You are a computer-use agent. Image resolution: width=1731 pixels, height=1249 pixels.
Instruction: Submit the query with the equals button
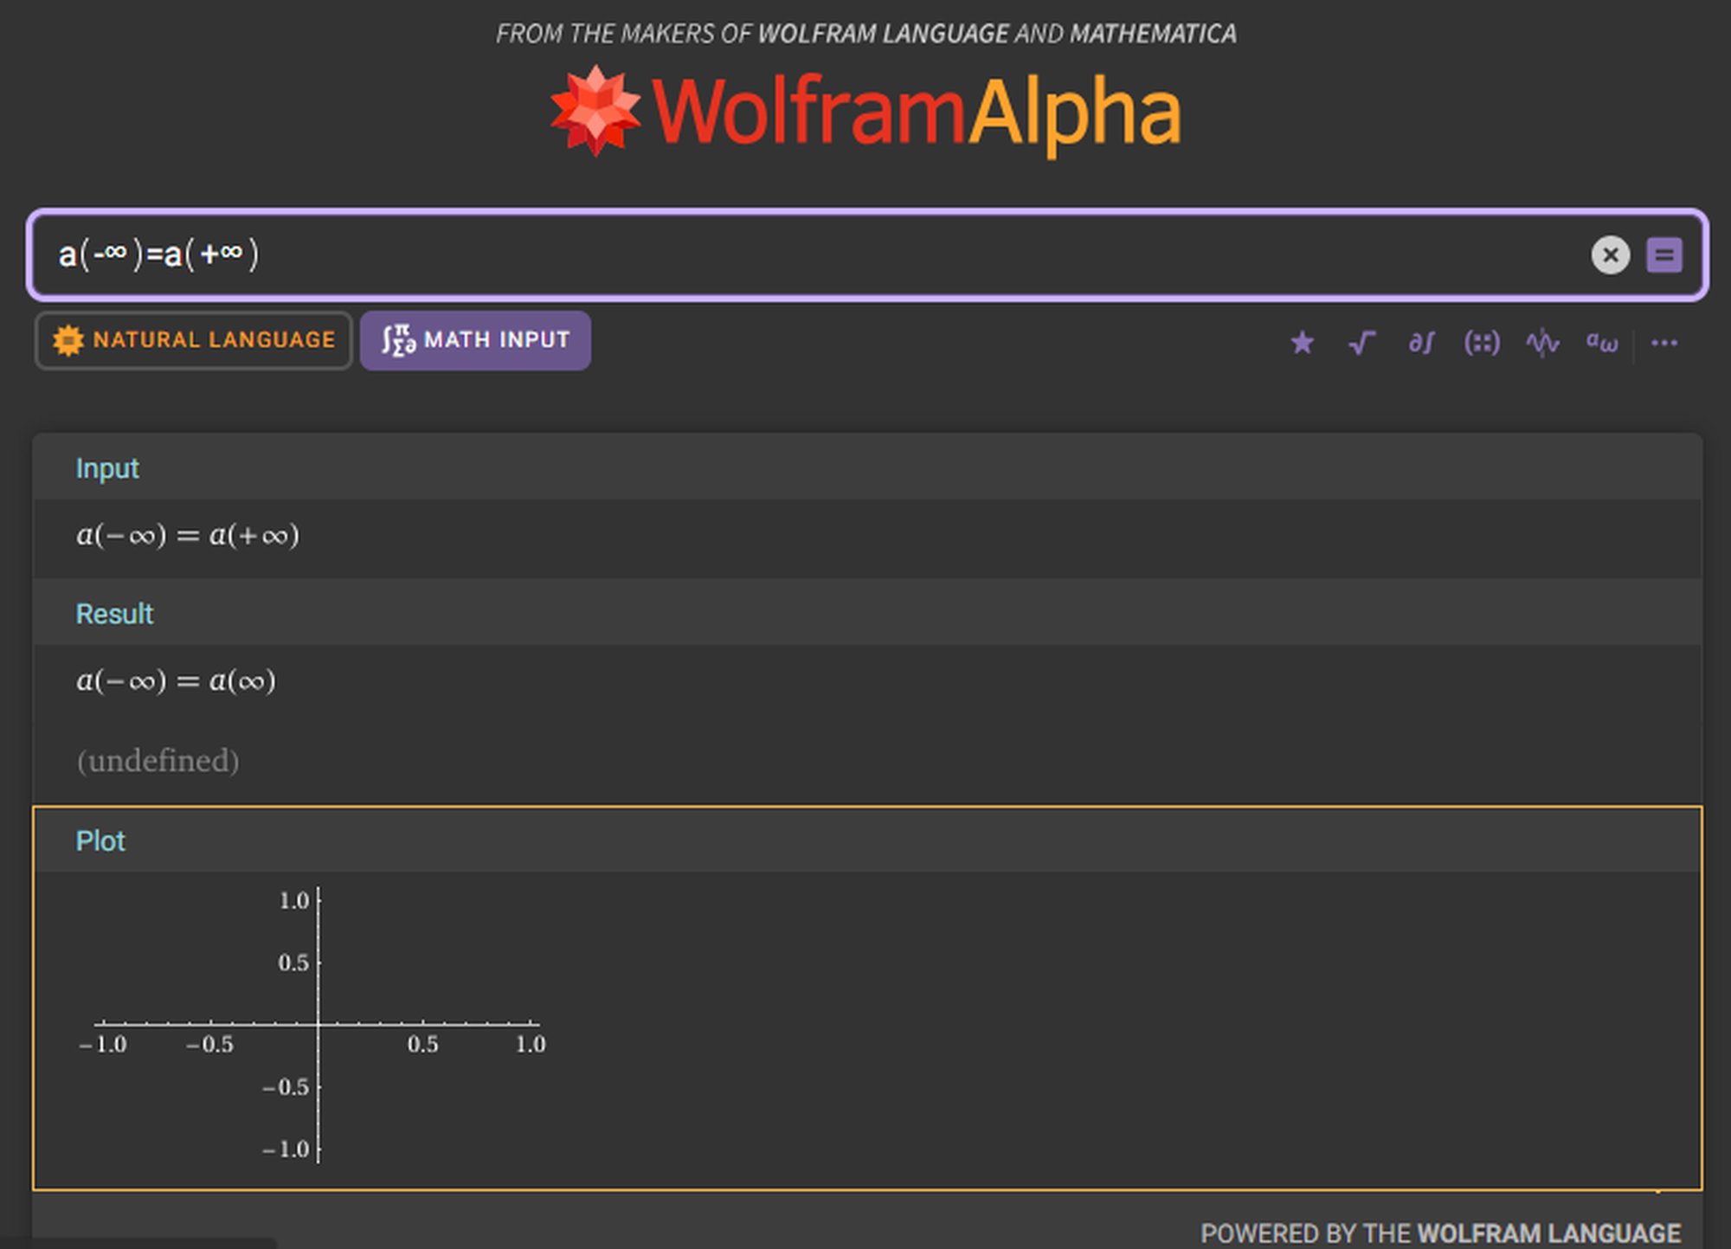1663,254
